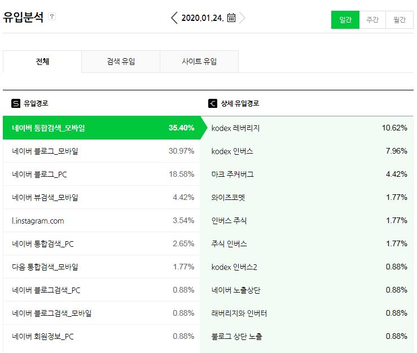
Task: Switch to 주간 weekly view
Action: point(372,20)
